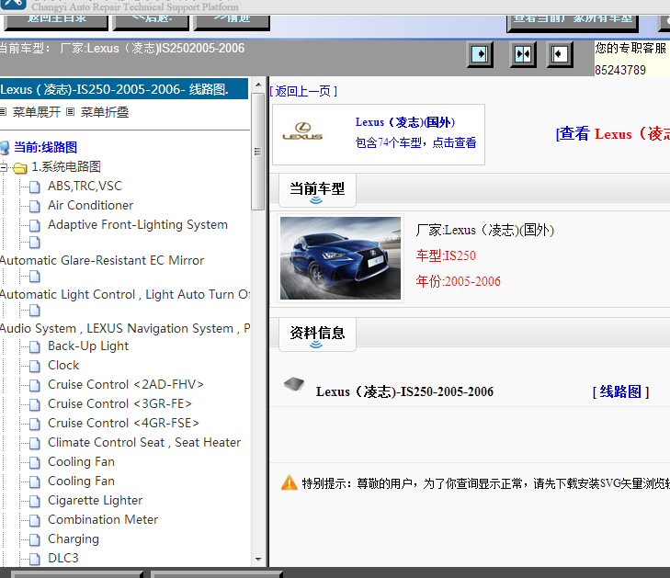Click the page icon beside Air Conditioner
Screen dimensions: 670x578
[35, 207]
